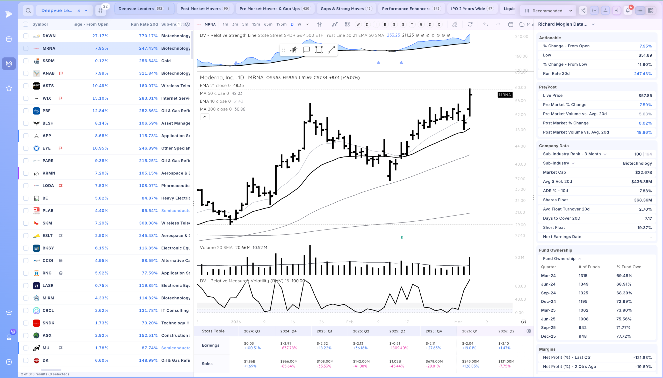Viewport: 663px width, 378px height.
Task: Tick the SSRM row checkbox
Action: point(26,61)
